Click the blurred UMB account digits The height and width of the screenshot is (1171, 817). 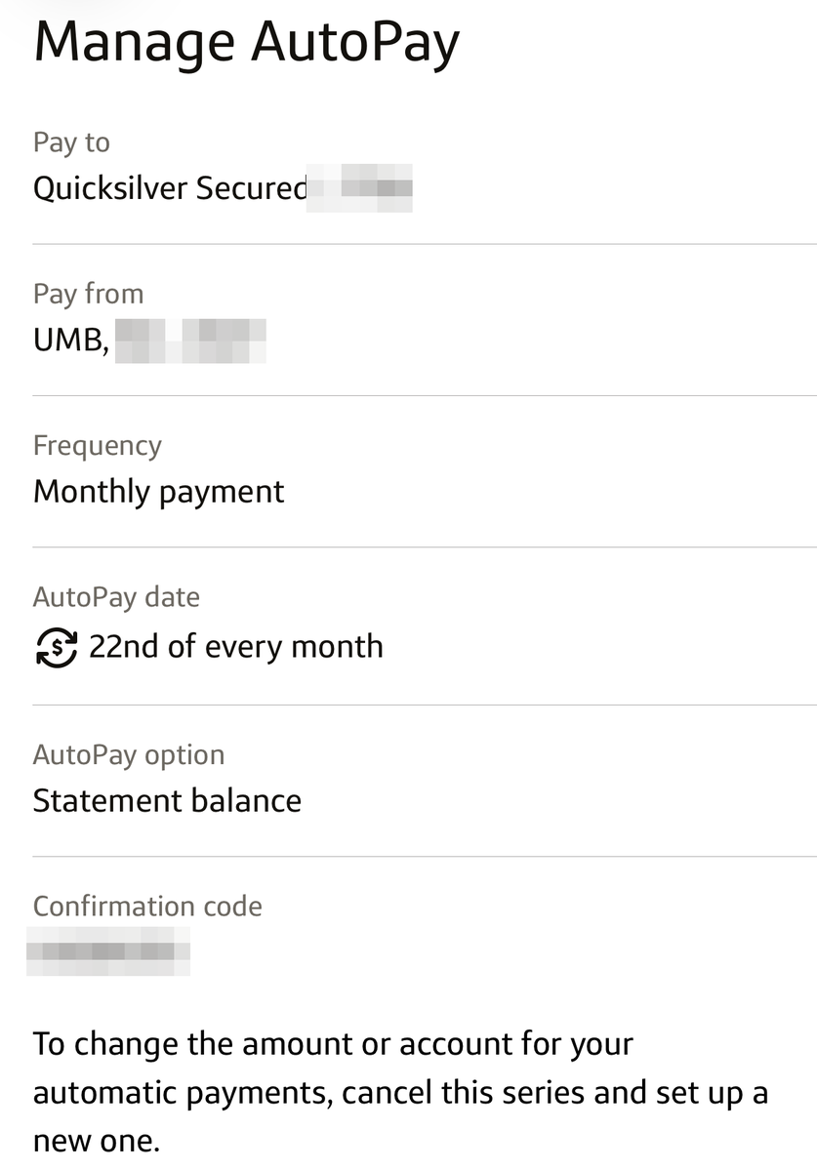coord(191,340)
